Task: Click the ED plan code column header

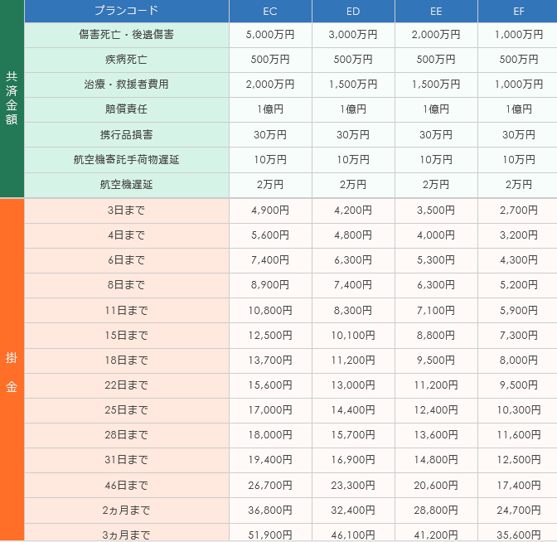Action: click(353, 11)
